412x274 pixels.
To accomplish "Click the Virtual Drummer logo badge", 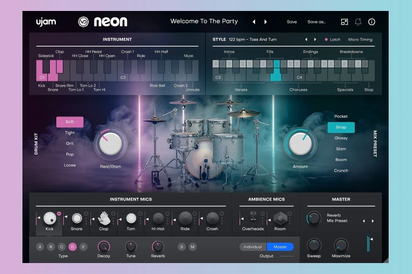I will click(84, 22).
